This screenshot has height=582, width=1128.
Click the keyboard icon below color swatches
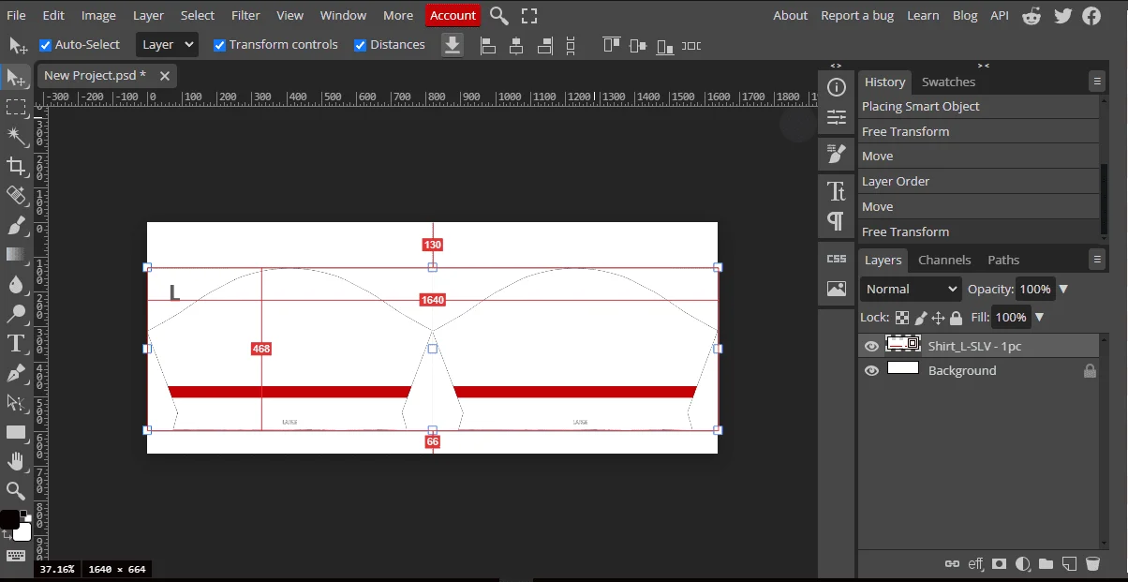click(16, 556)
